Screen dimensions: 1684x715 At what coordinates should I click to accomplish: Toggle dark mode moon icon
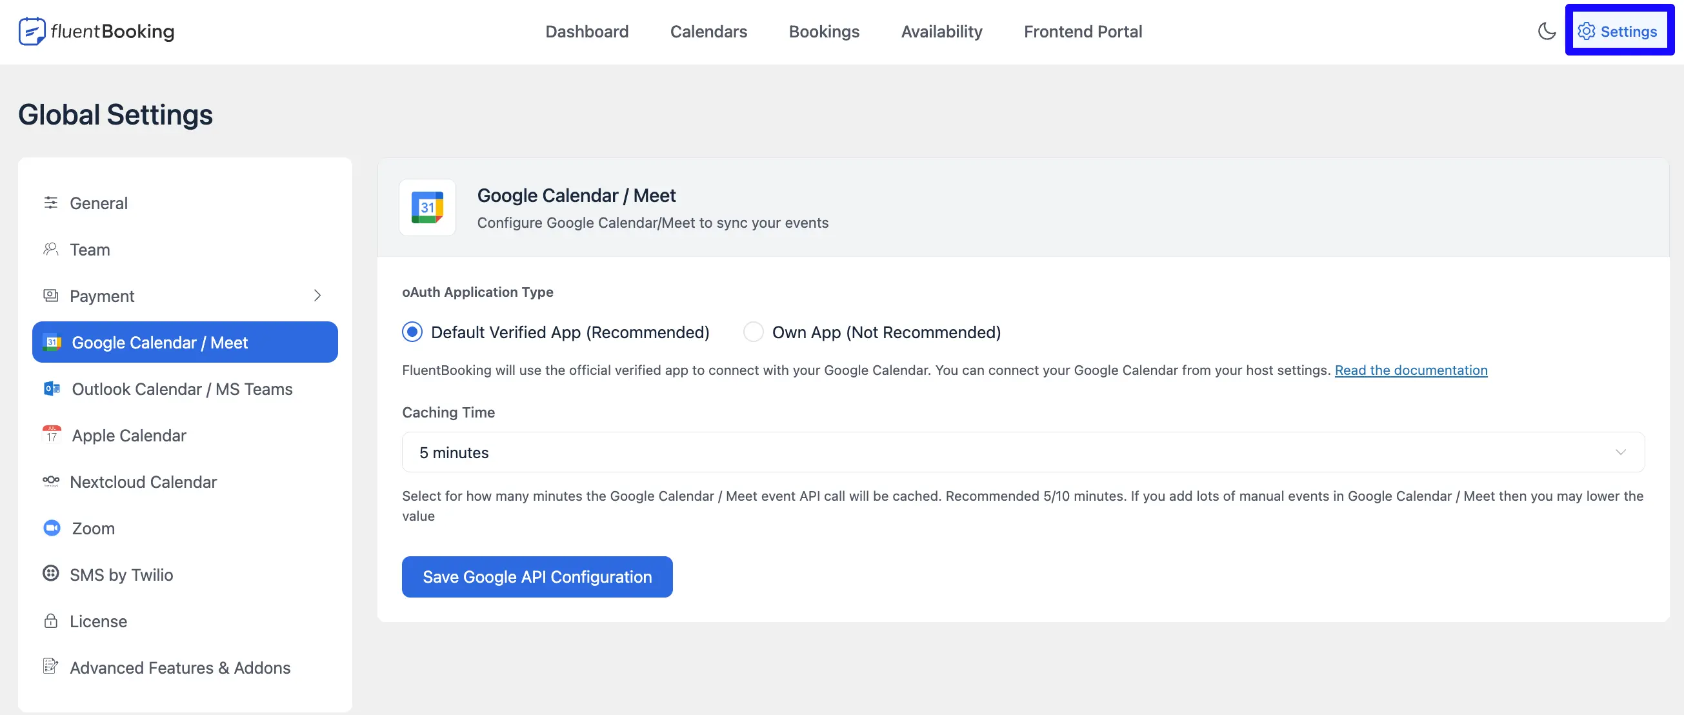pos(1547,32)
